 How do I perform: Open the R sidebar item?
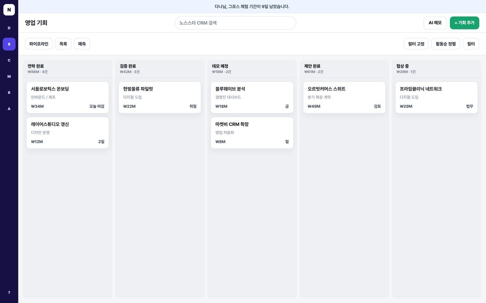pos(9,93)
